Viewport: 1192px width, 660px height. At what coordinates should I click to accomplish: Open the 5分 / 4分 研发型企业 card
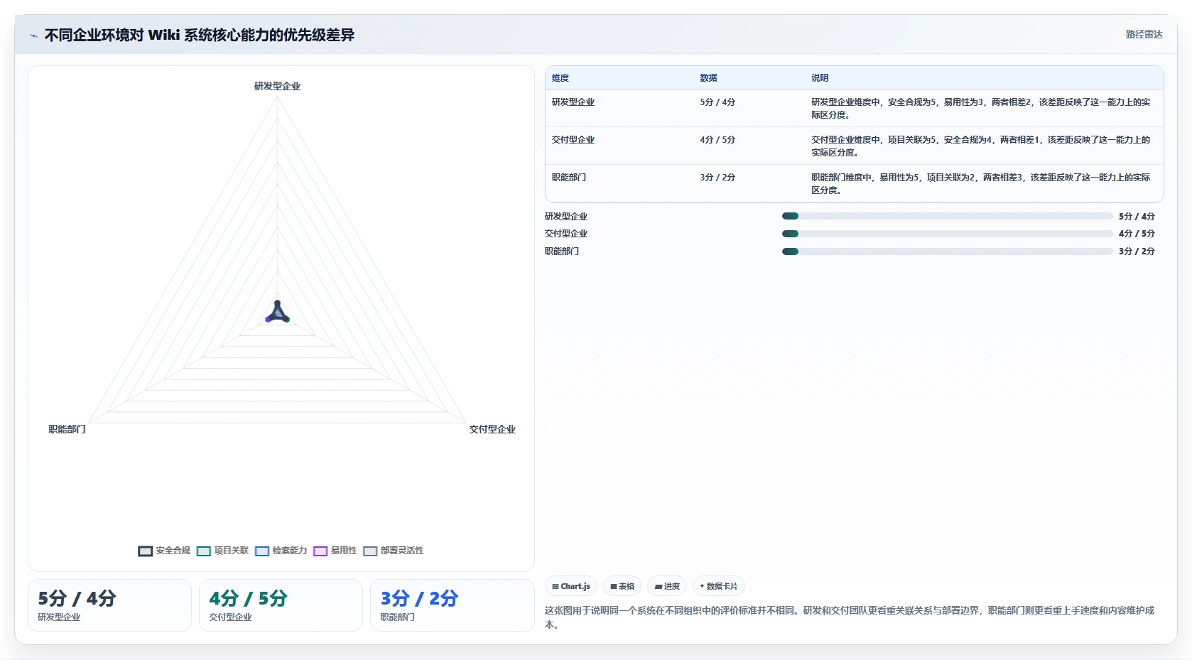click(109, 605)
